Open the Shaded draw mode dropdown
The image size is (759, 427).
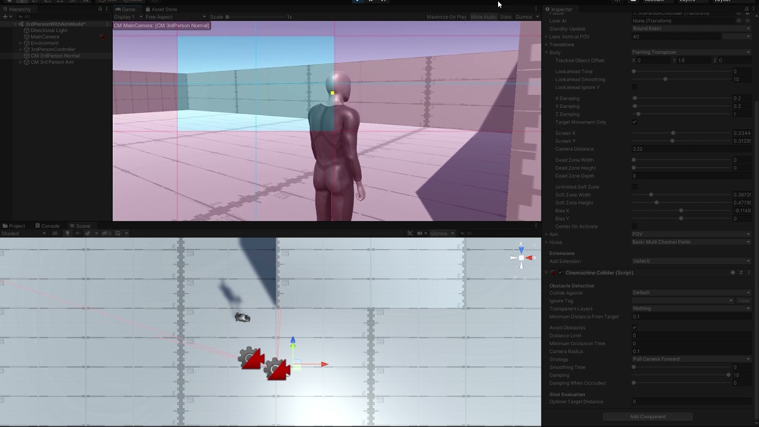pos(21,233)
